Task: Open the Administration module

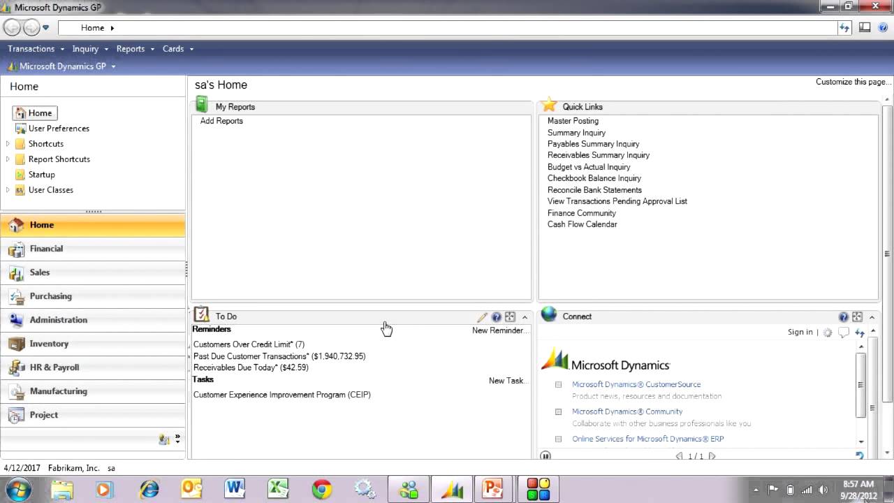Action: click(x=93, y=320)
